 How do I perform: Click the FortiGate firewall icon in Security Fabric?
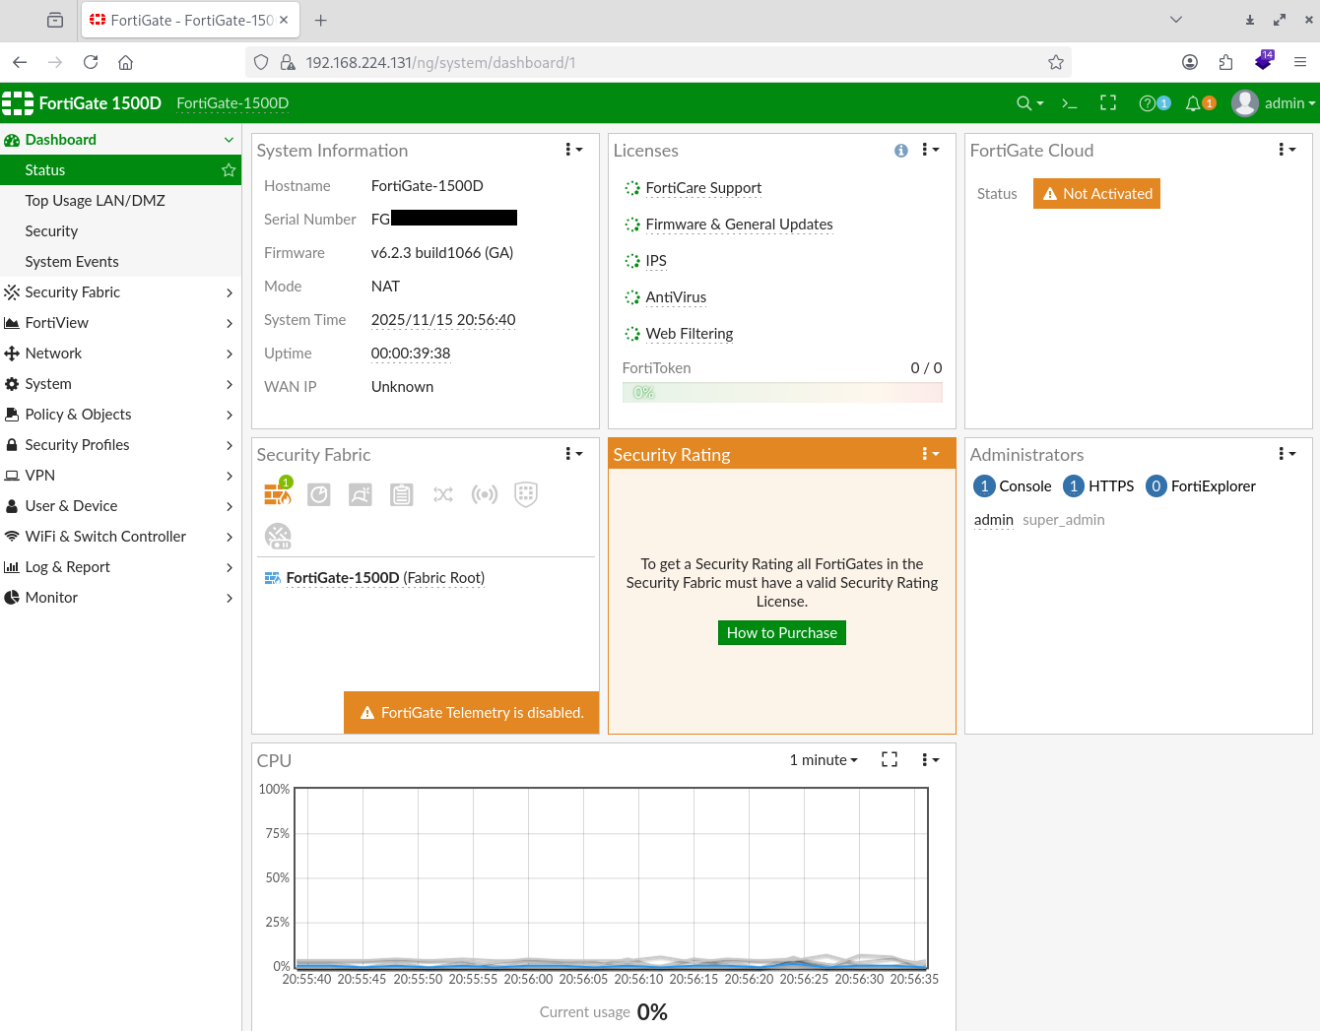278,493
